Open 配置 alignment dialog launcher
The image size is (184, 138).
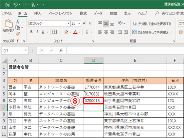point(174,41)
